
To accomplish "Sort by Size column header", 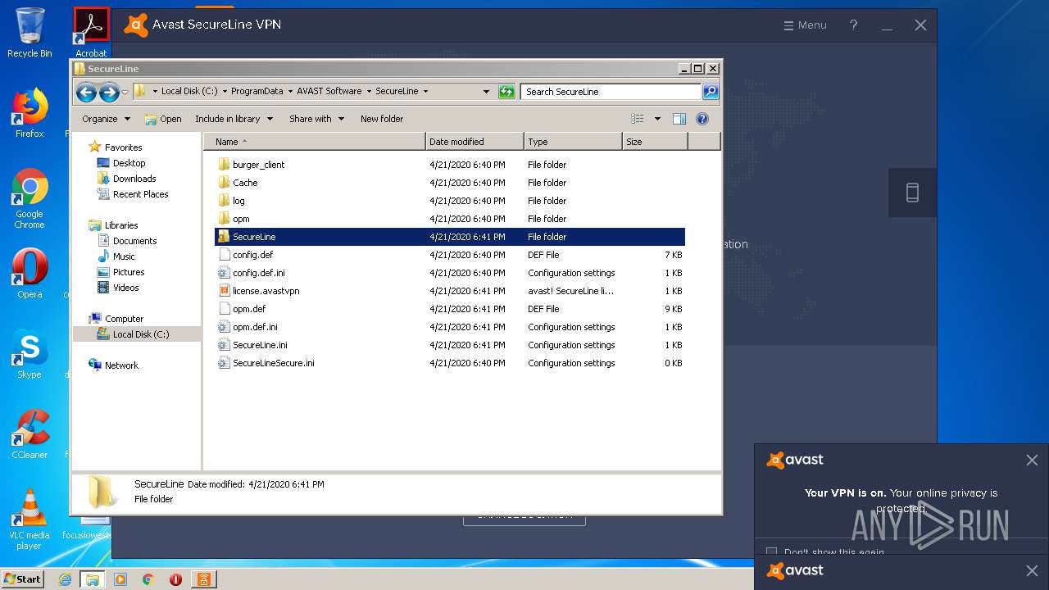I will [x=655, y=142].
